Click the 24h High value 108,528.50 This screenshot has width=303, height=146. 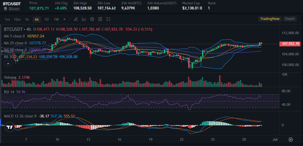(x=82, y=8)
